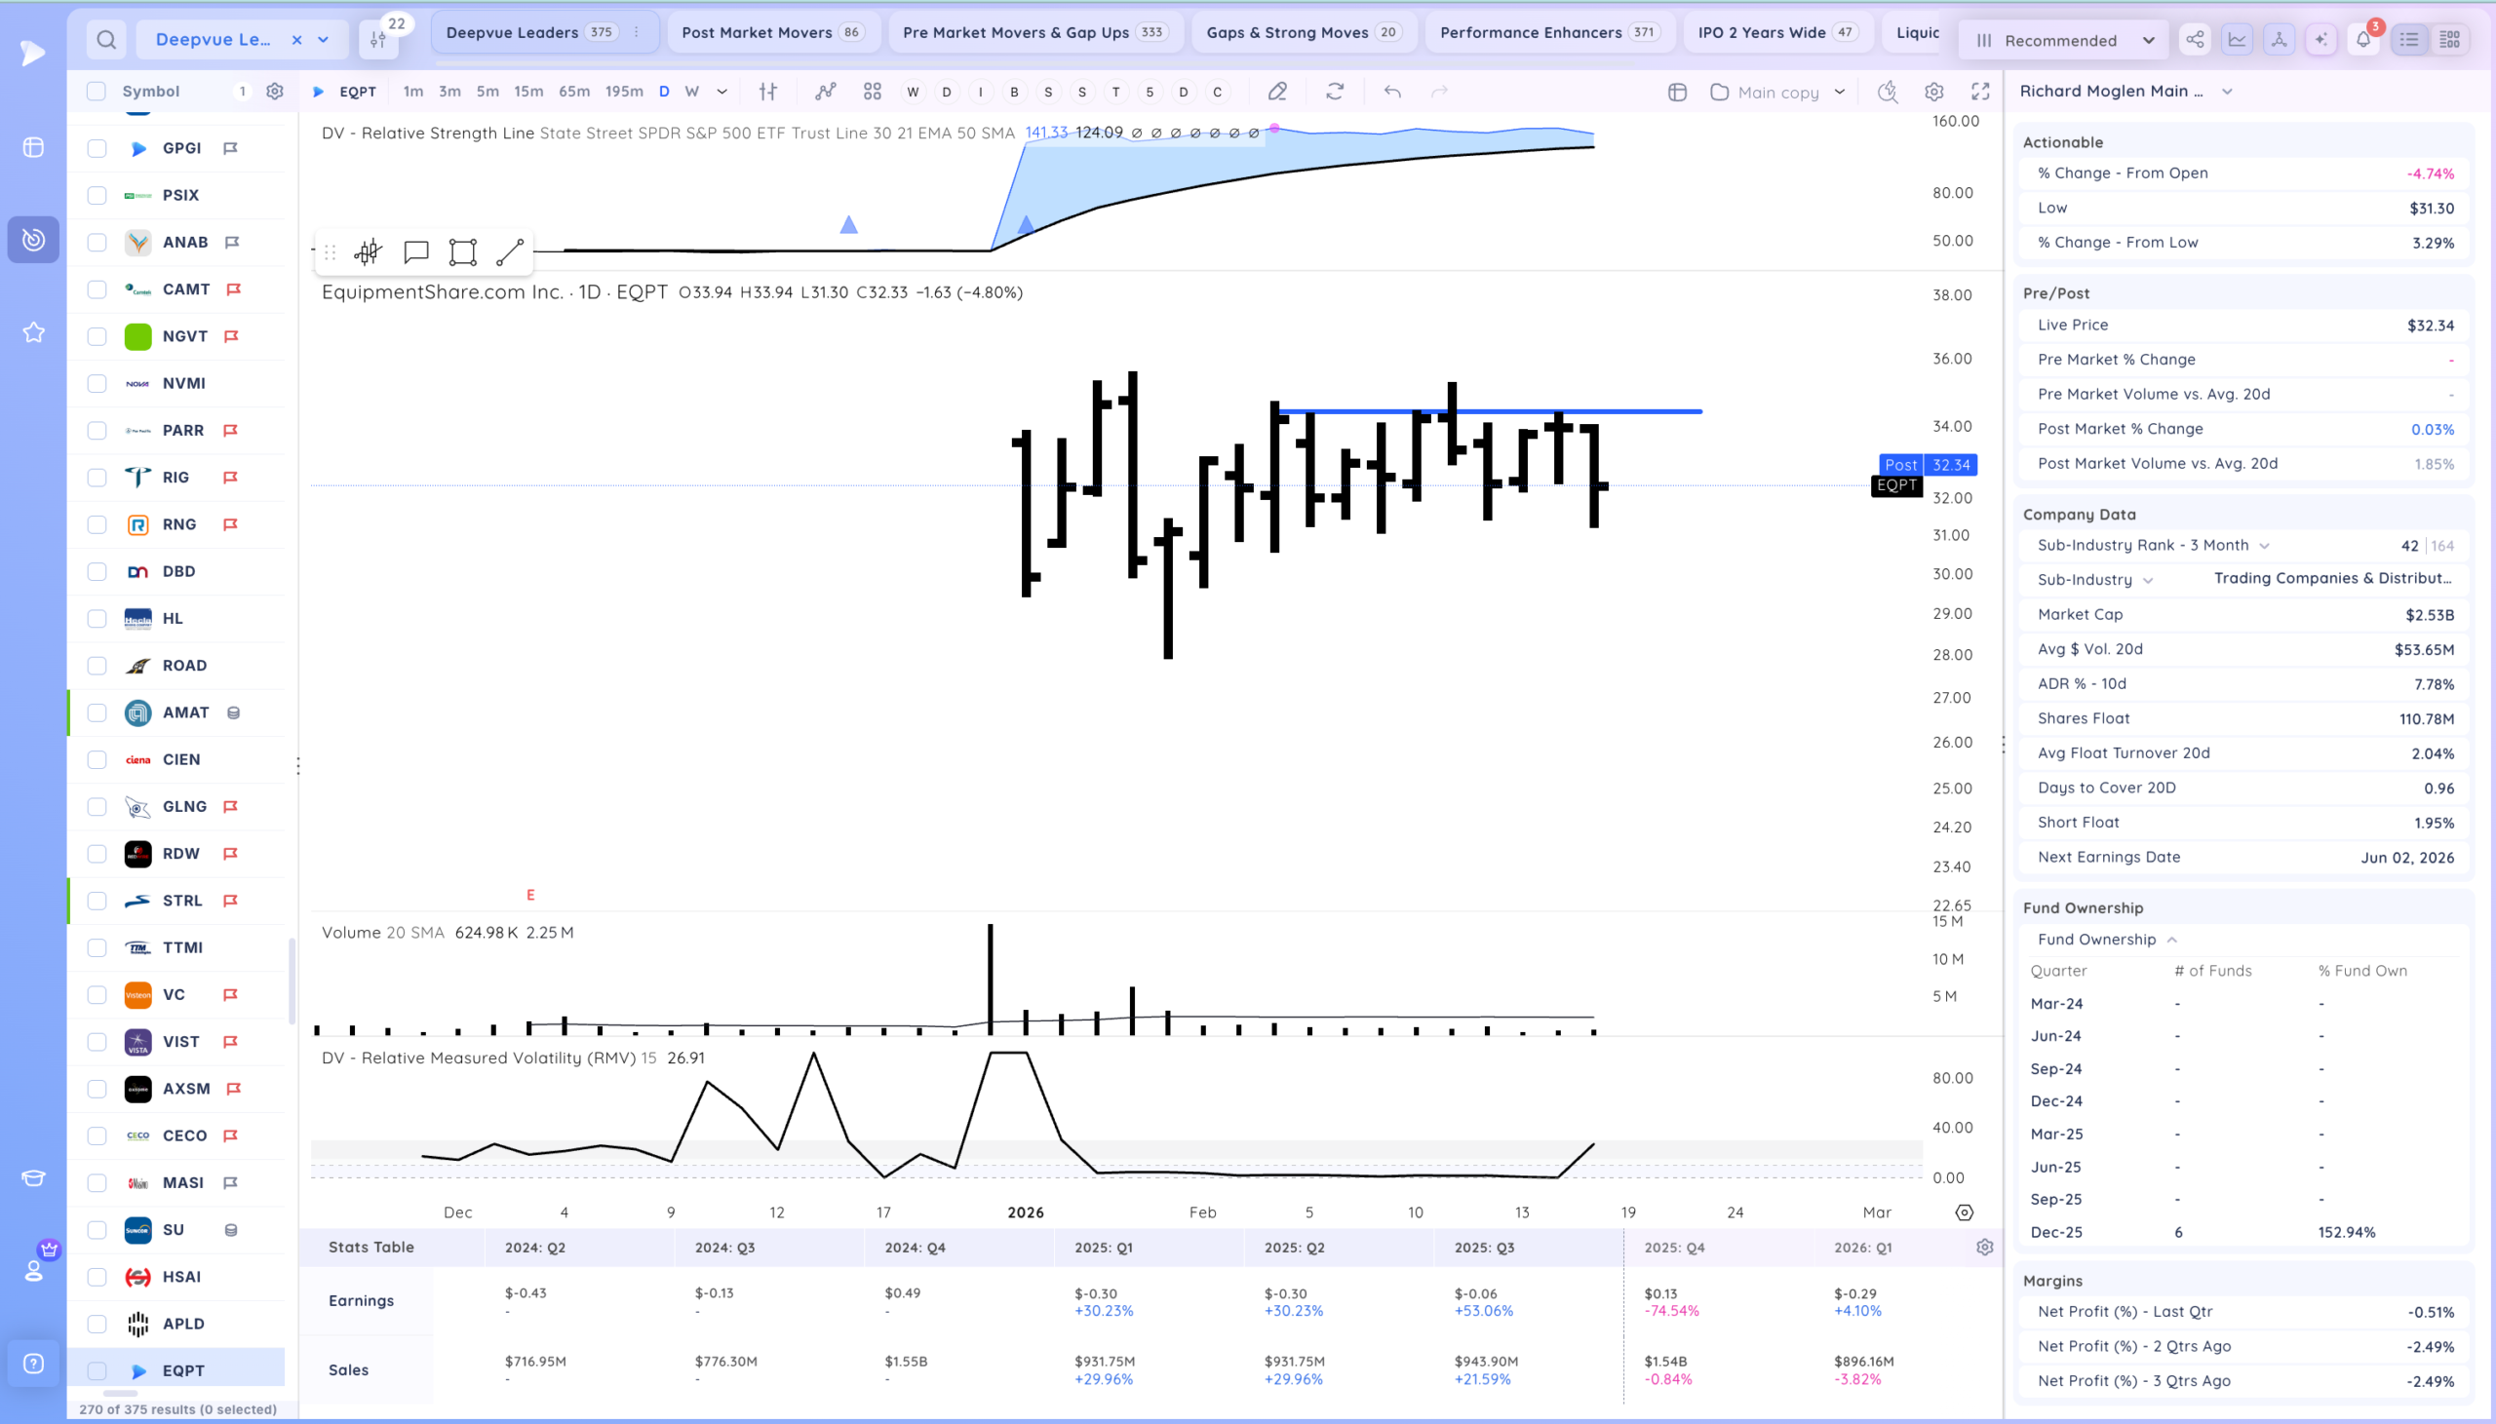Tick the checkbox next to NVMI
Screen dimensions: 2496x1424
(97, 383)
